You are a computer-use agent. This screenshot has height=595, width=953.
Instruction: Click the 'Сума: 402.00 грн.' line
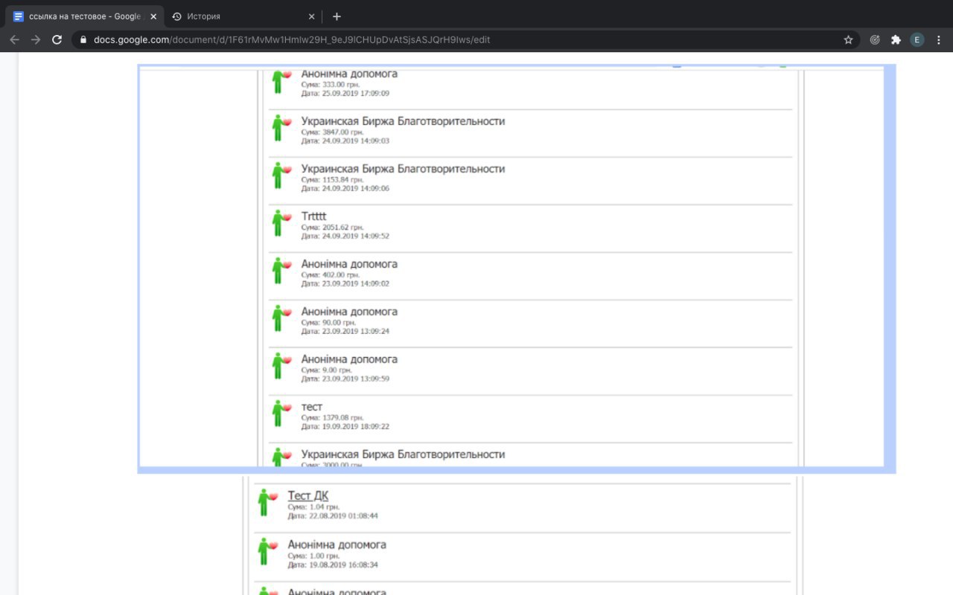pyautogui.click(x=331, y=275)
